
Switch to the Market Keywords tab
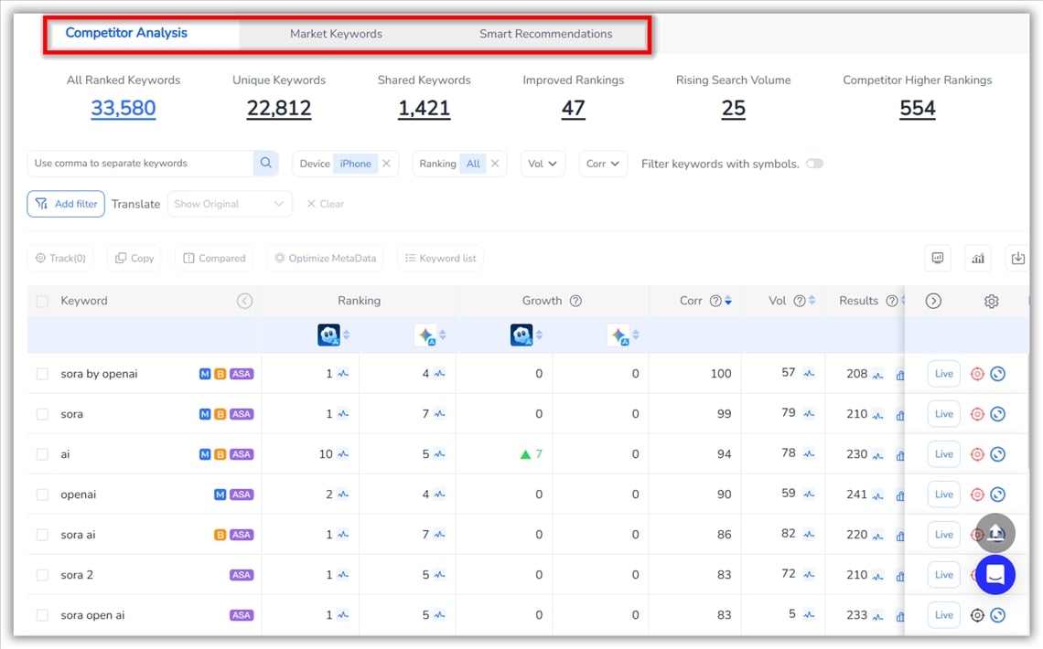point(336,34)
